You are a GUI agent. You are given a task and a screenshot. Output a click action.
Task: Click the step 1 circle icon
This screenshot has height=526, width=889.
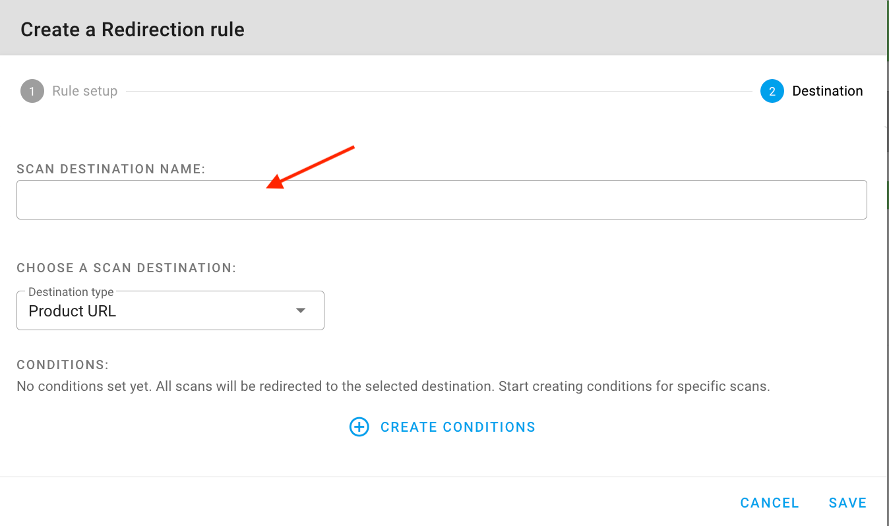click(x=32, y=91)
